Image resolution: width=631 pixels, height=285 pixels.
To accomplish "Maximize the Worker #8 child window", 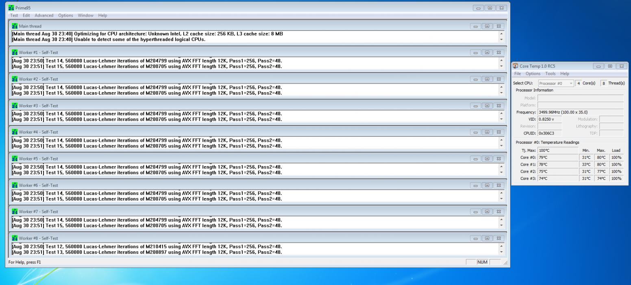I will 487,238.
